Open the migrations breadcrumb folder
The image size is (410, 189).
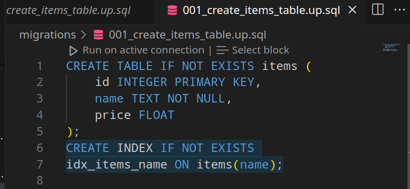coord(47,35)
